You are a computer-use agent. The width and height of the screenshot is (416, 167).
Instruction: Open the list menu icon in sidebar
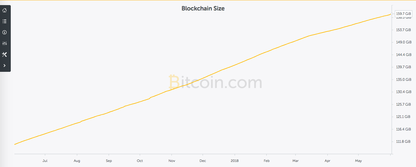pyautogui.click(x=4, y=21)
